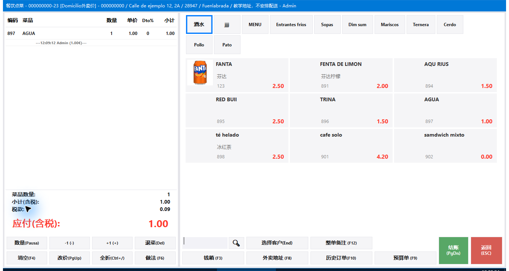The height and width of the screenshot is (271, 509).
Task: Open 整单备注 (F12) order notes
Action: click(341, 243)
